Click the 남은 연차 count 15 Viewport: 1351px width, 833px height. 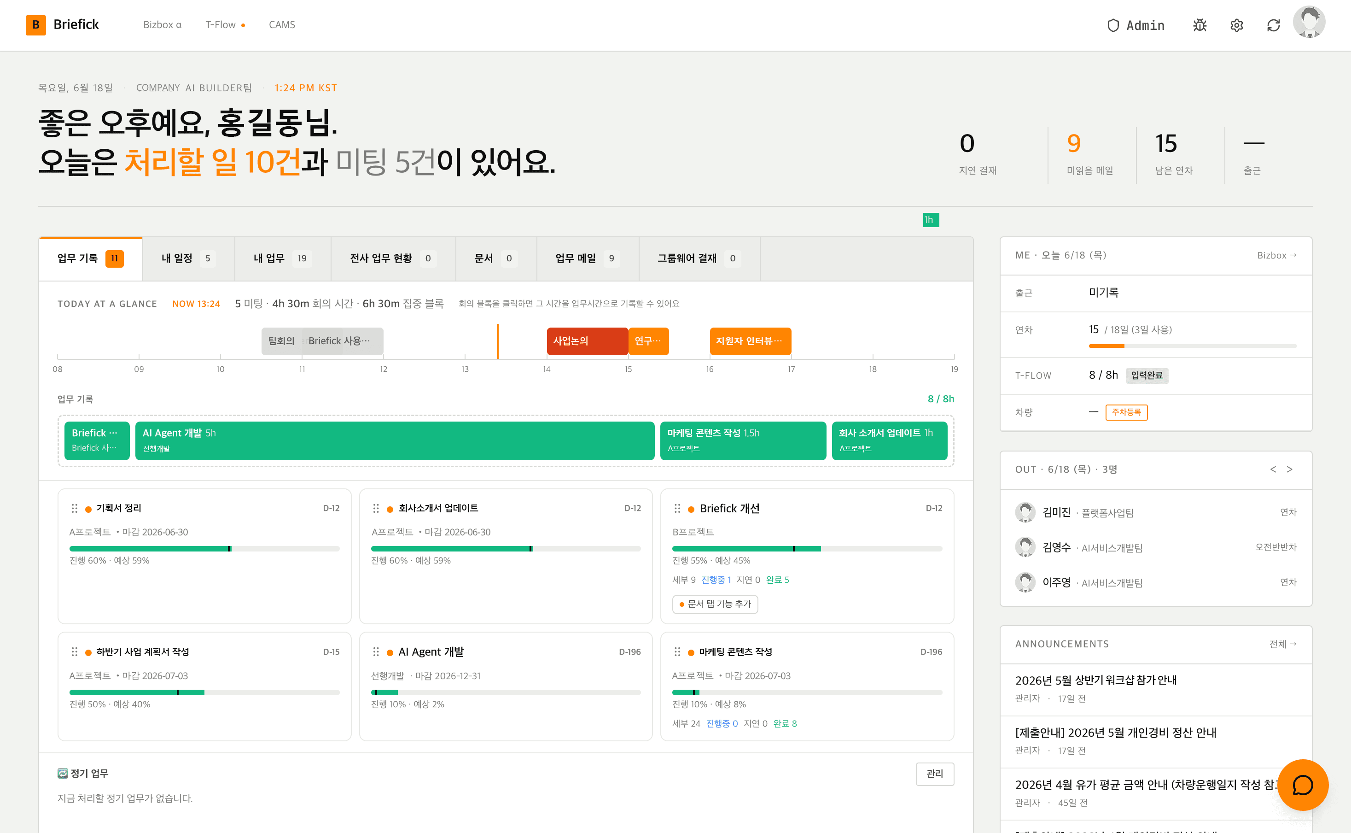(1166, 144)
